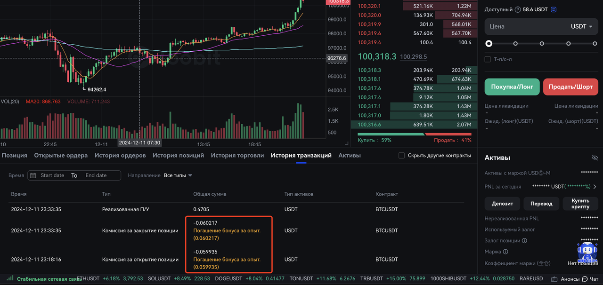Set the amount slider to the middle stop
The image size is (603, 285).
[x=542, y=44]
